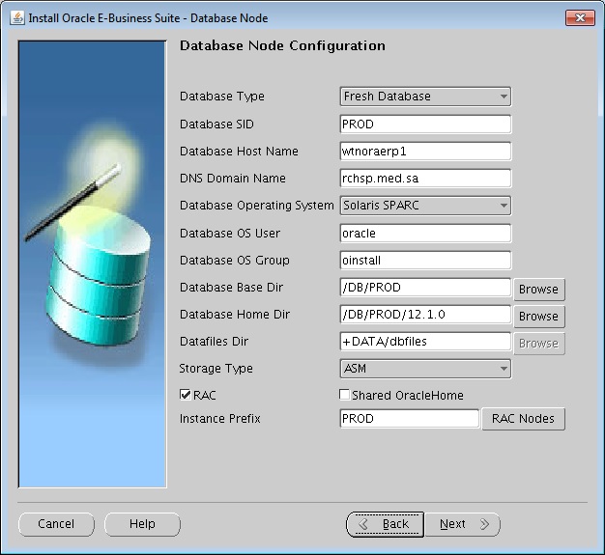Click the DNS Domain Name input
Screen dimensions: 605x555
point(425,179)
